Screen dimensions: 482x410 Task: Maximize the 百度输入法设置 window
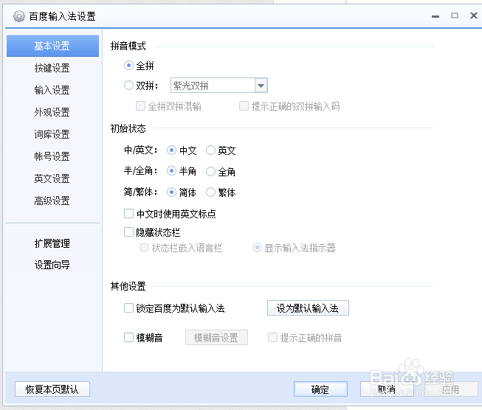(x=455, y=15)
